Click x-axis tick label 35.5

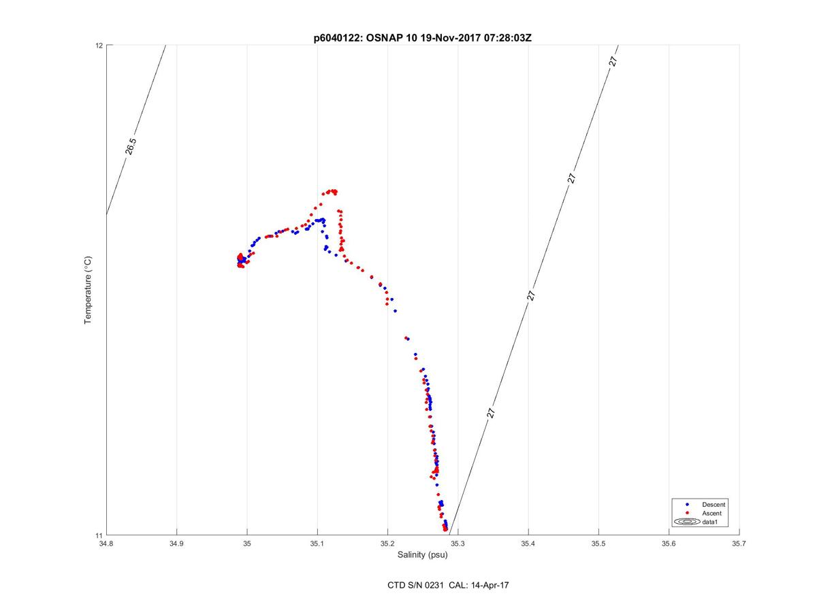point(598,544)
